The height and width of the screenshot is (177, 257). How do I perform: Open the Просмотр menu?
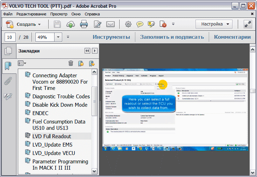pyautogui.click(x=59, y=14)
